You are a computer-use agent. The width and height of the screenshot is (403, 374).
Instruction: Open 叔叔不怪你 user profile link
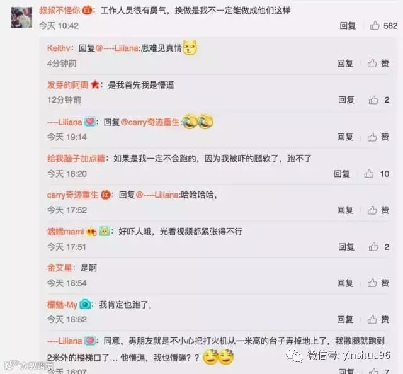pos(60,11)
